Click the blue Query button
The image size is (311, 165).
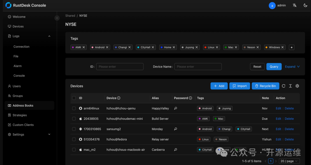coord(274,67)
